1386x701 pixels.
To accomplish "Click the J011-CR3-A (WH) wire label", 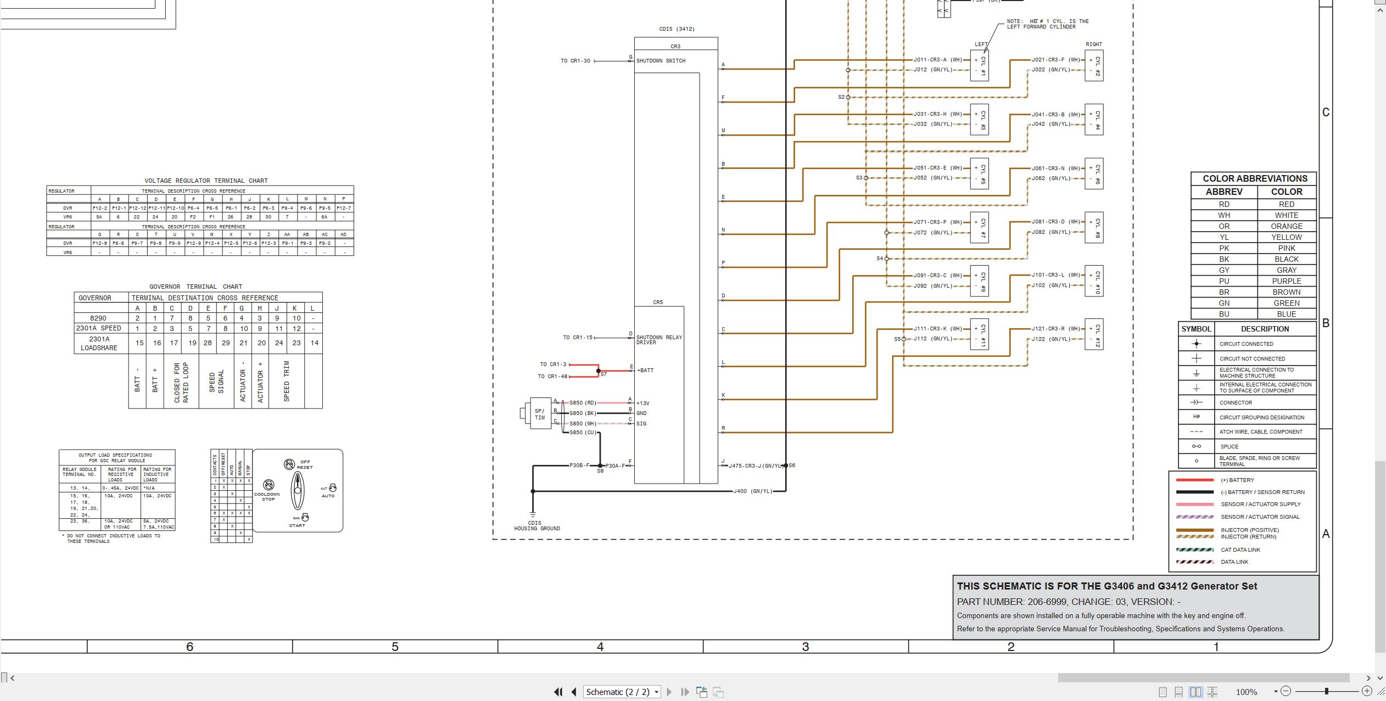I will (938, 60).
